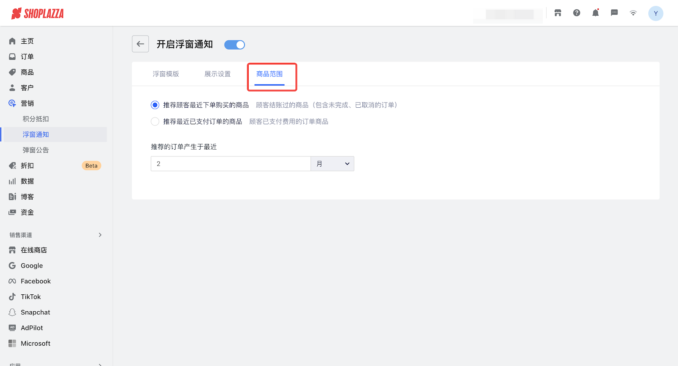Click the user avatar Y
The width and height of the screenshot is (678, 366).
click(x=655, y=14)
